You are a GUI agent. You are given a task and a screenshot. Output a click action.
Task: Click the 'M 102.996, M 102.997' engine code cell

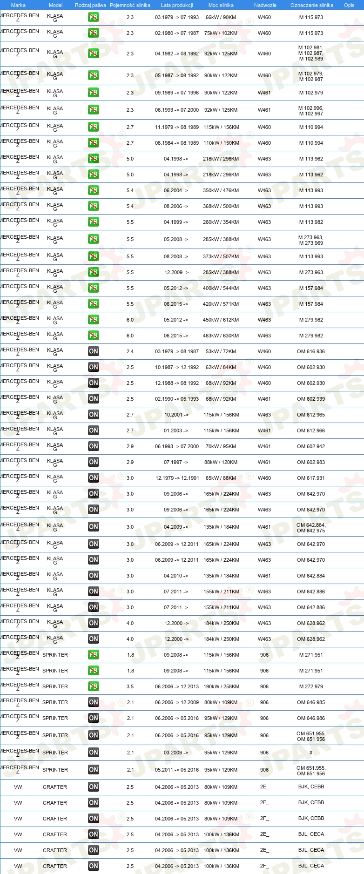[311, 111]
